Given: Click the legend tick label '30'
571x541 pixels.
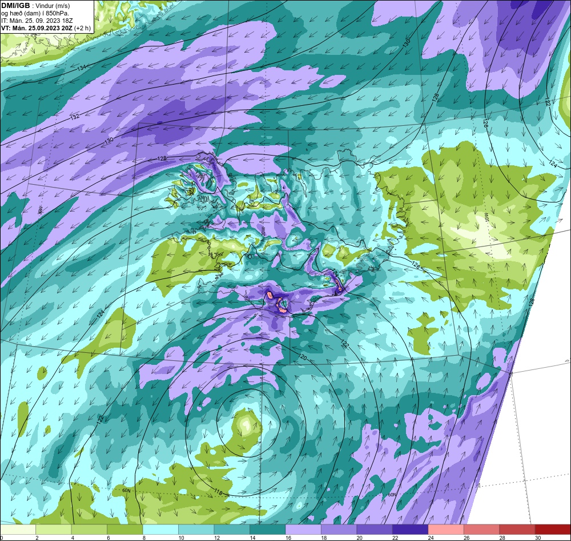Looking at the screenshot, I should coord(538,538).
